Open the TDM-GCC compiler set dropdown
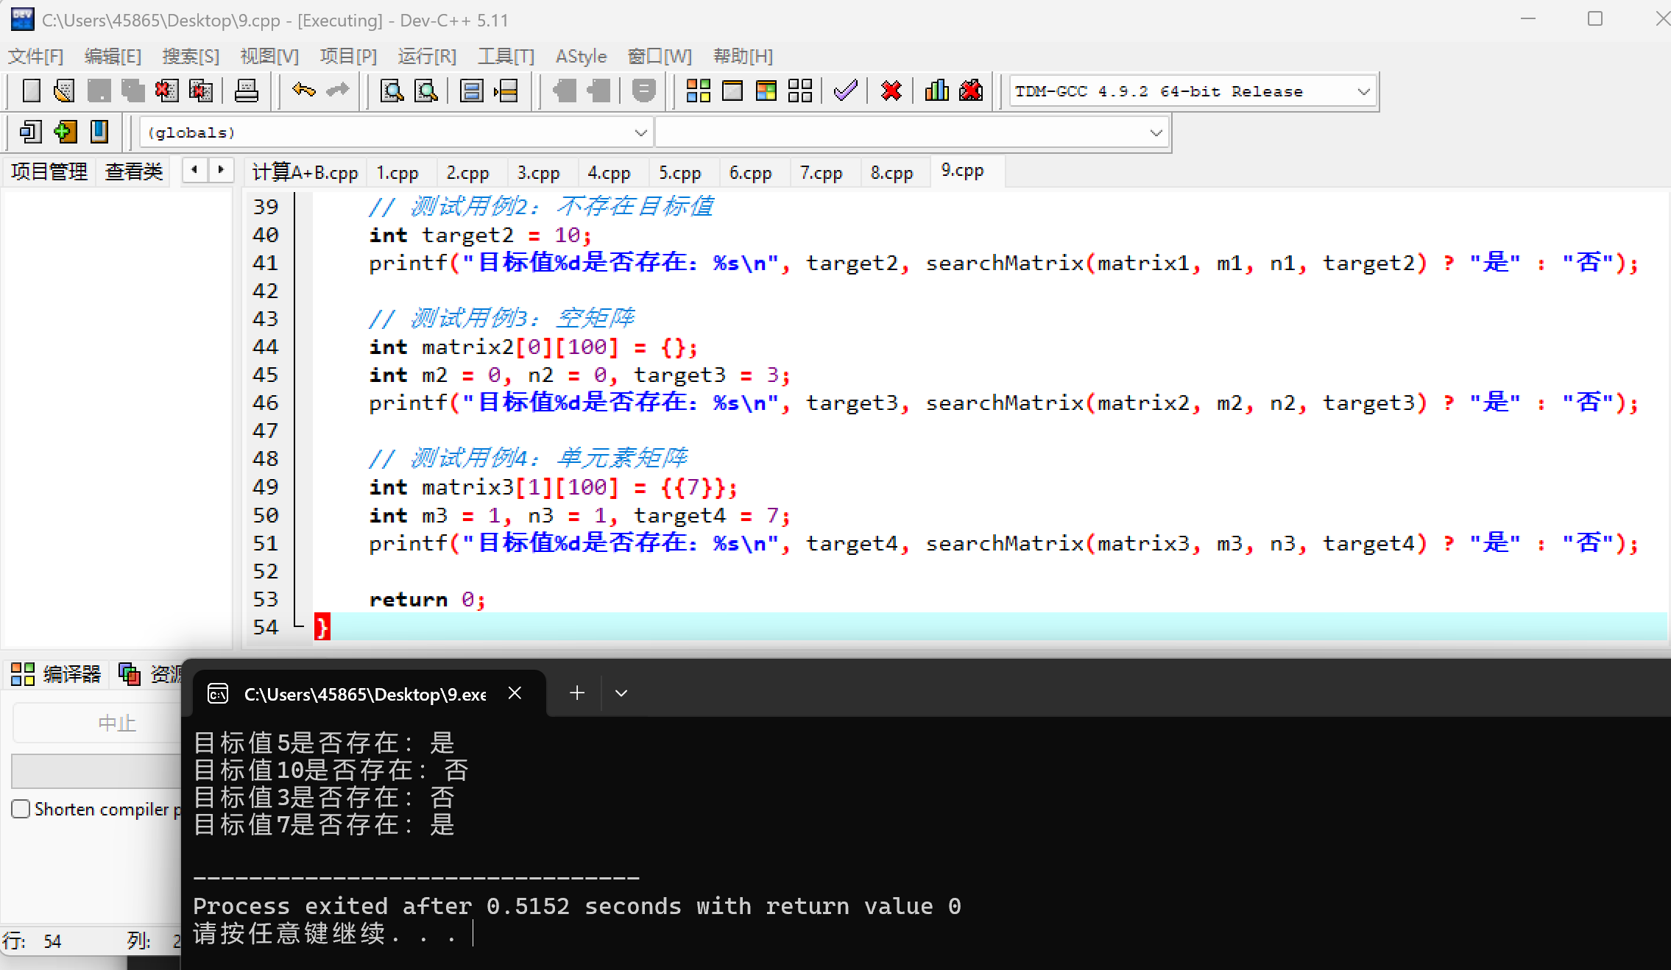This screenshot has width=1671, height=970. 1363,92
